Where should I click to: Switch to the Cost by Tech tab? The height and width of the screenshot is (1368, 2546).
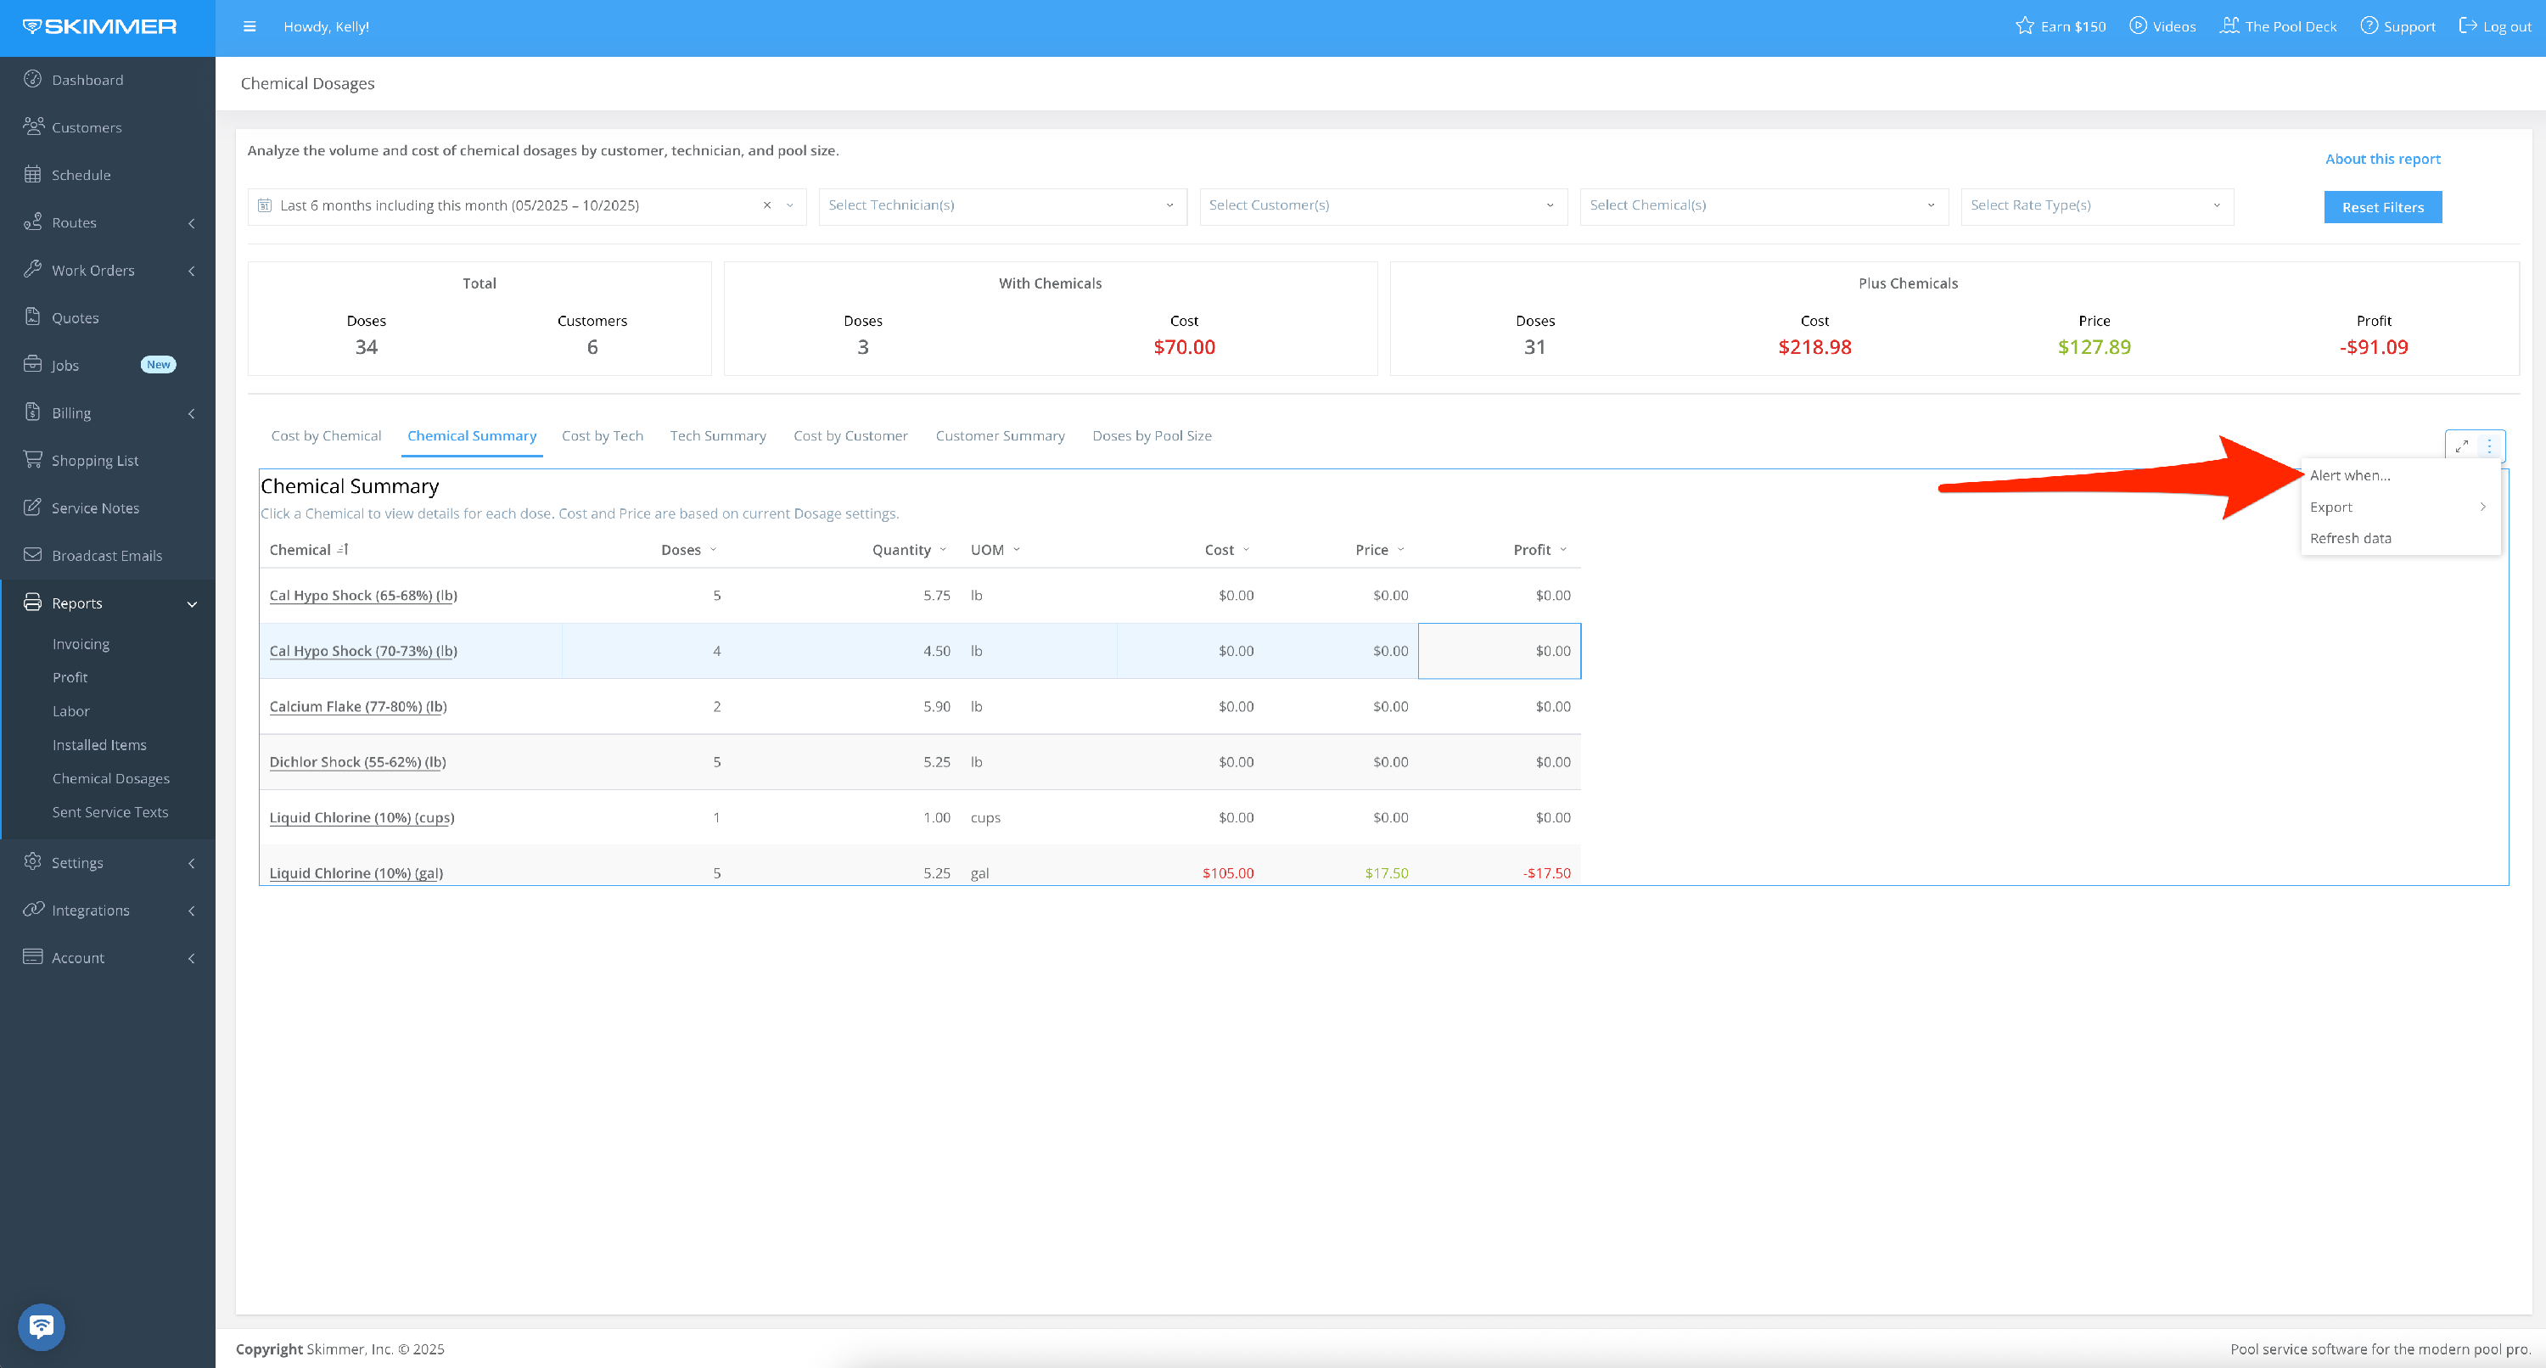click(x=602, y=436)
